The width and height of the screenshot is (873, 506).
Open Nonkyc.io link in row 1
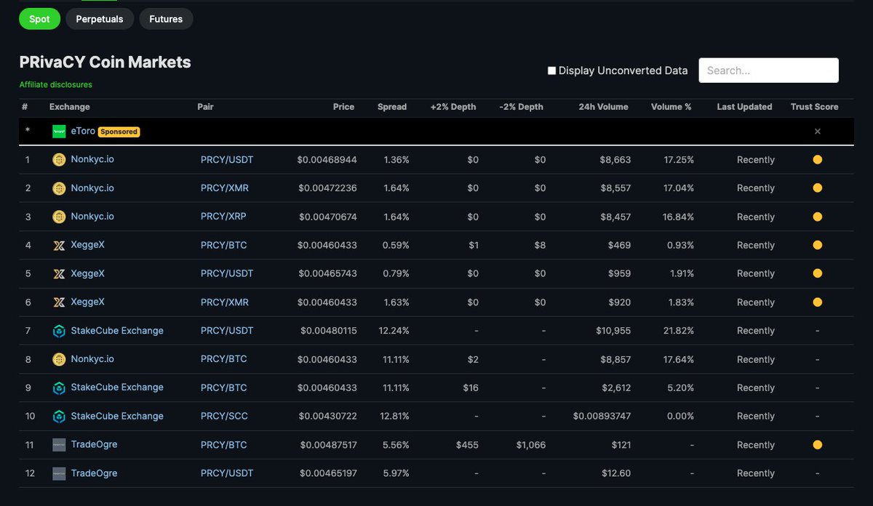point(92,159)
